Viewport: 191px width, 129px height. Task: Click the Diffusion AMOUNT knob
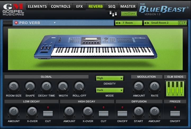(154, 112)
